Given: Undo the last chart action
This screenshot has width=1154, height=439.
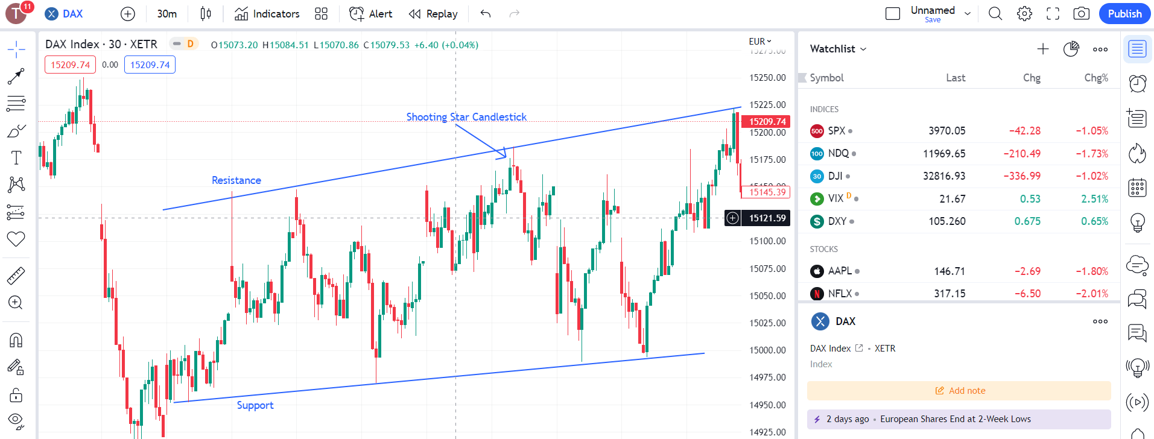Looking at the screenshot, I should click(x=486, y=14).
